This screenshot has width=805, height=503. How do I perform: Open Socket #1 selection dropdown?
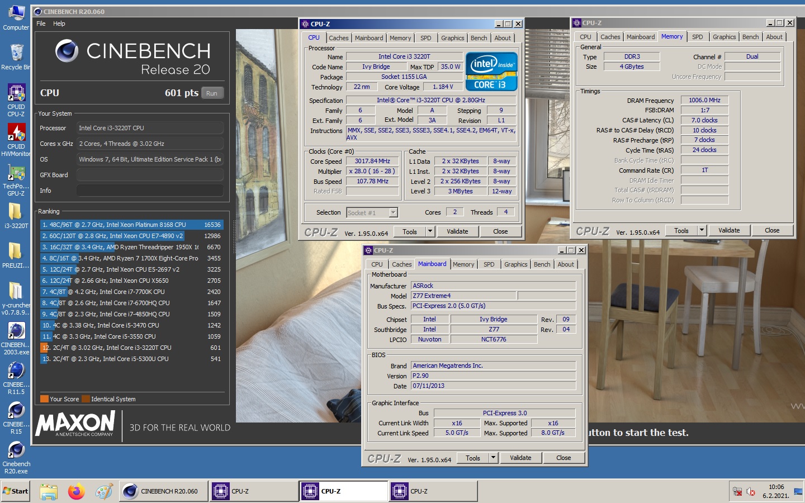[x=394, y=212]
